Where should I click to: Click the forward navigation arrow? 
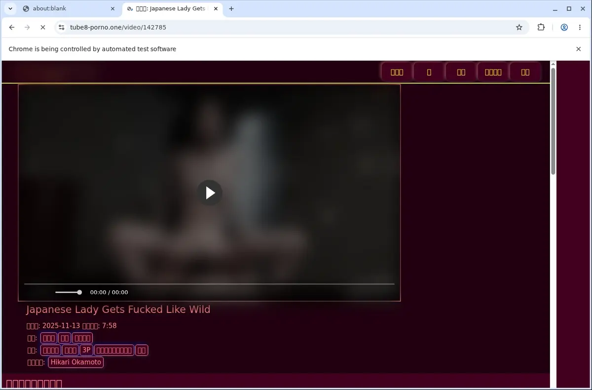click(x=27, y=27)
